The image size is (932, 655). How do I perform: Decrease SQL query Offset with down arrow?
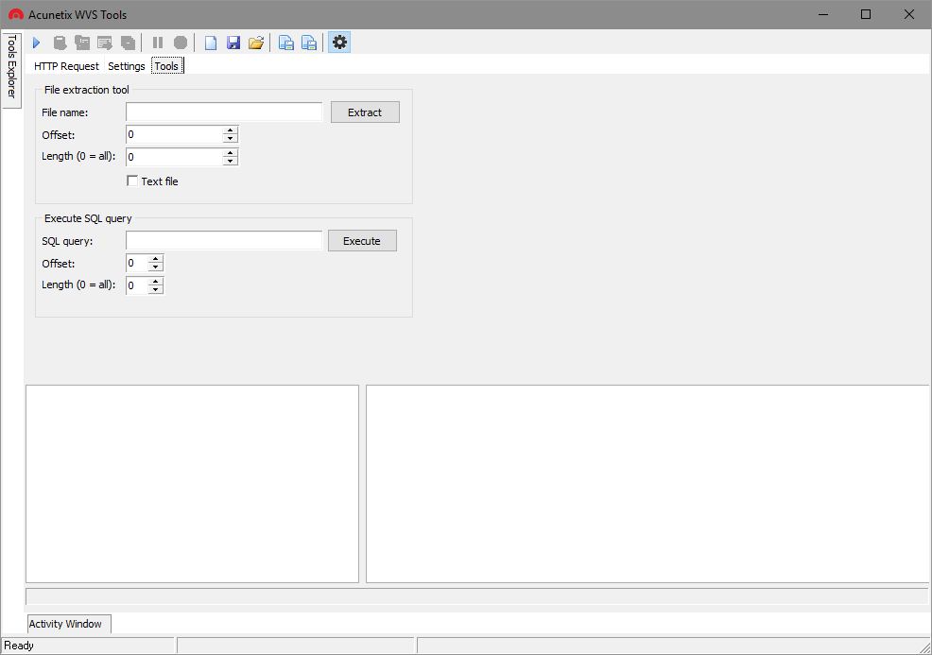155,267
